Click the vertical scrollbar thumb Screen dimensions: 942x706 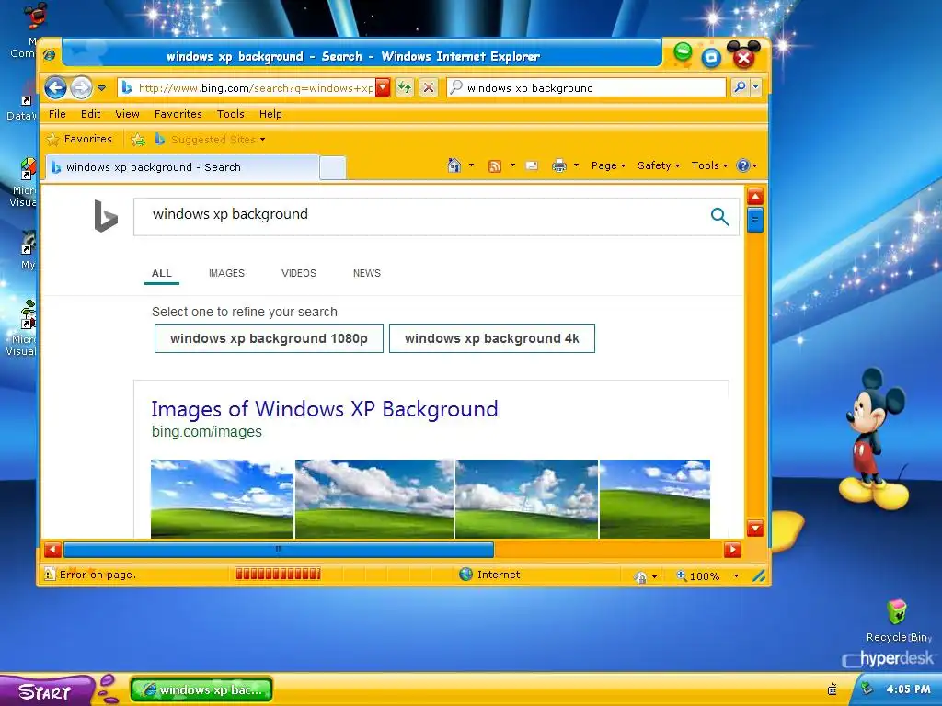(x=755, y=219)
